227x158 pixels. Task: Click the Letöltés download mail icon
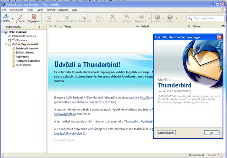coord(6,17)
